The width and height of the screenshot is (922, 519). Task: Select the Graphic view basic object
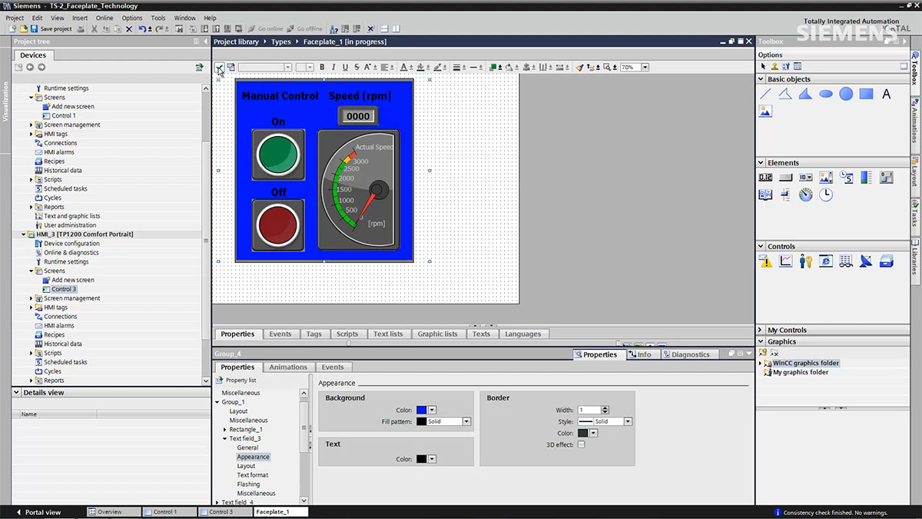tap(765, 111)
